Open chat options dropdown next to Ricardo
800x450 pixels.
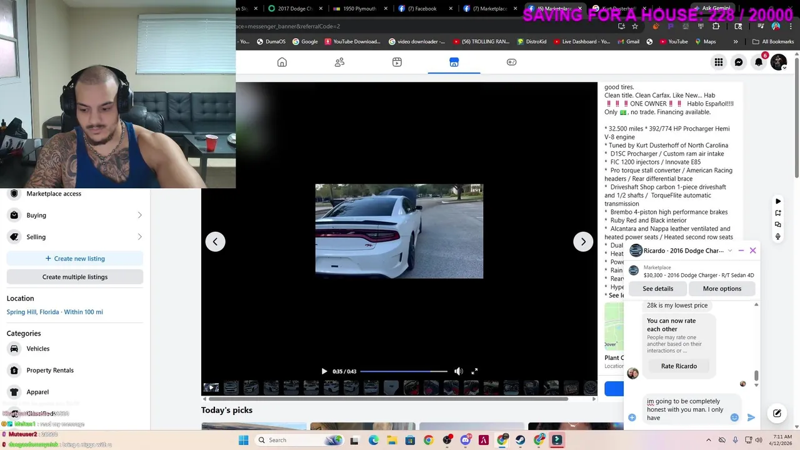pos(729,251)
